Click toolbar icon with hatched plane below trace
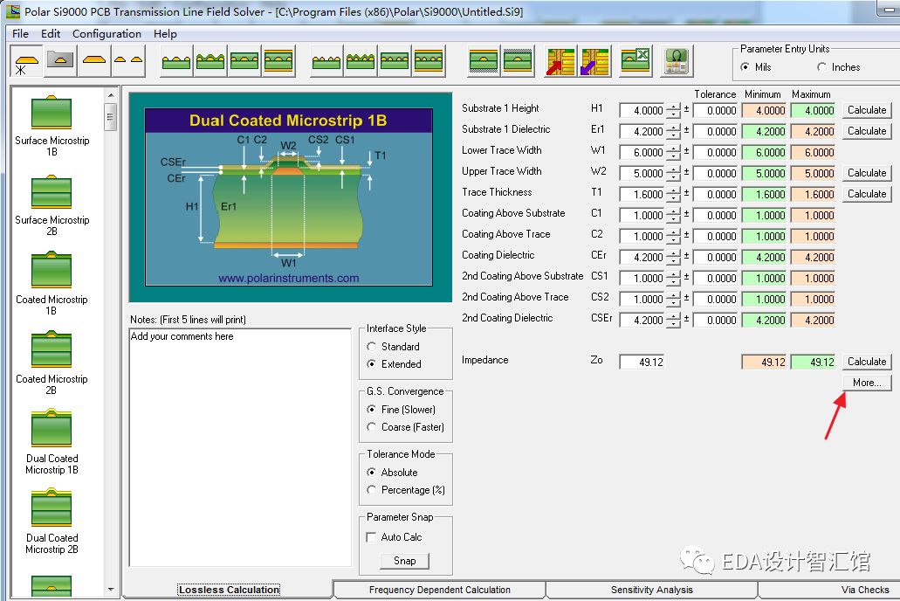 (484, 61)
